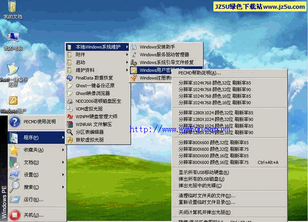This screenshot has width=308, height=222.
Task: Expand the 设置(S) submenu arrow
Action: pos(63,175)
